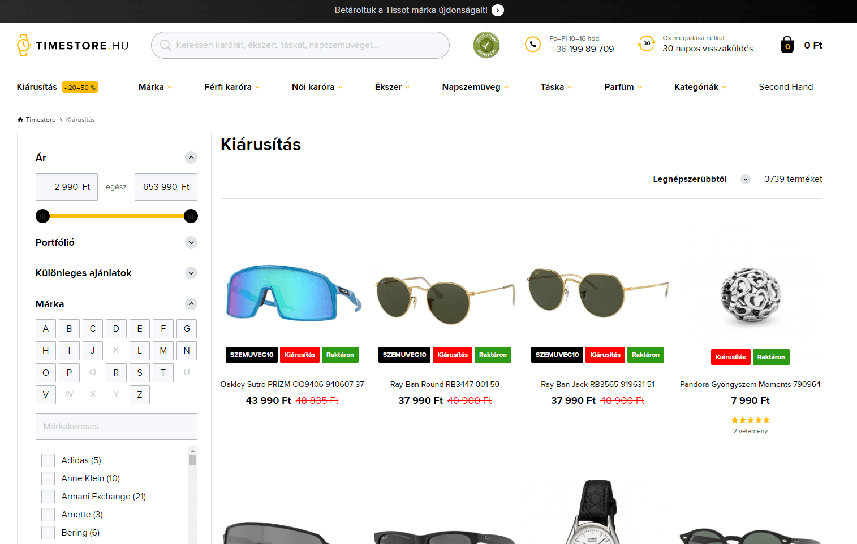Screen dimensions: 857x544
Task: Focus the main product search field
Action: pos(300,45)
